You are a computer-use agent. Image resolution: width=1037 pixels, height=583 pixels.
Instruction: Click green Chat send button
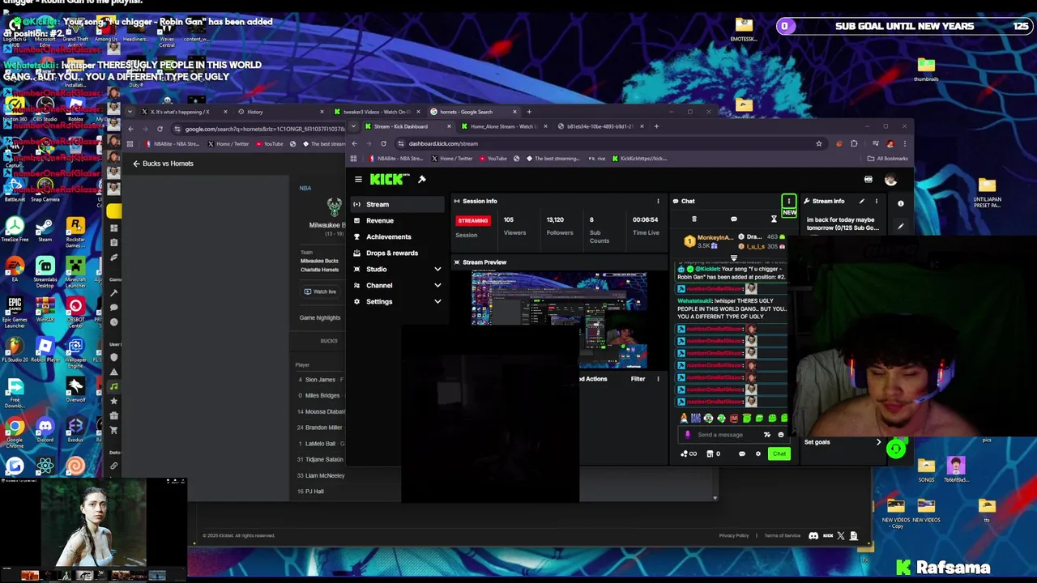click(x=779, y=454)
